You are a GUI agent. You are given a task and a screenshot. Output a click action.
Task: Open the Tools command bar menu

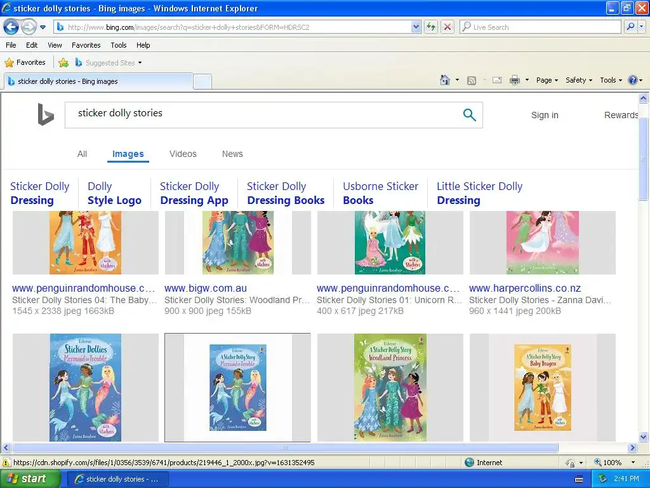611,80
